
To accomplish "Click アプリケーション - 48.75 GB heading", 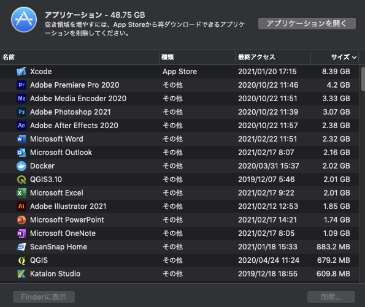I will tap(94, 15).
